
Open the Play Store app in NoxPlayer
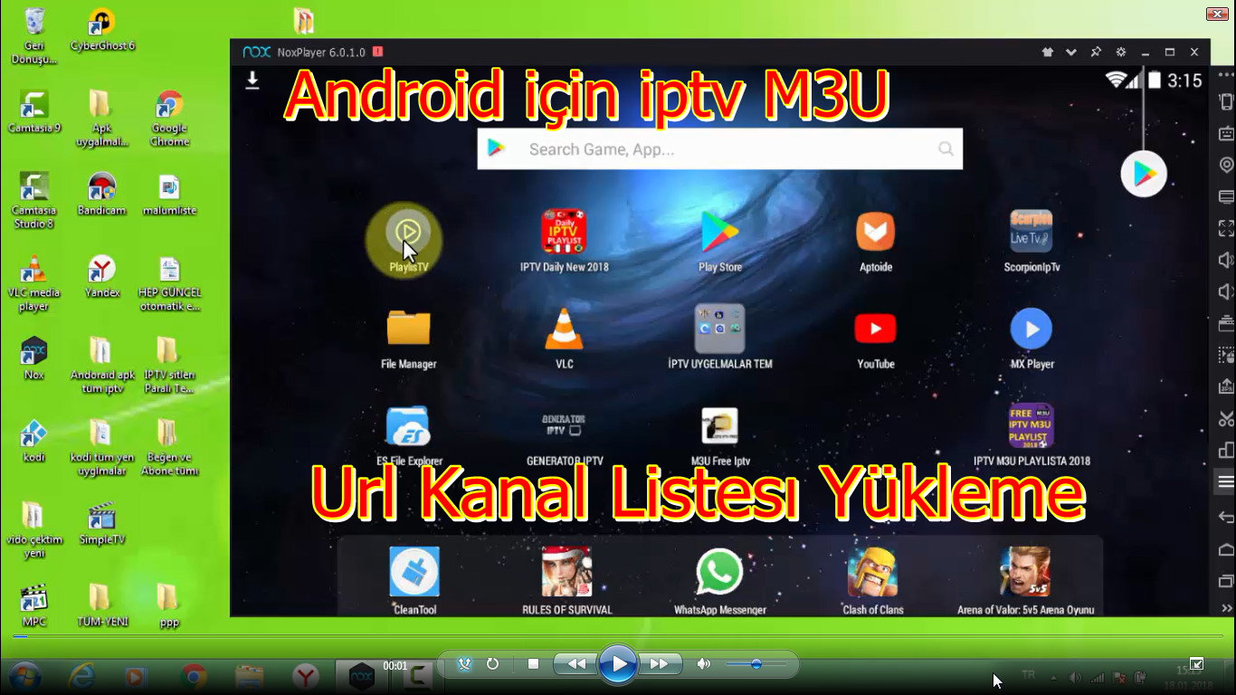coord(719,231)
